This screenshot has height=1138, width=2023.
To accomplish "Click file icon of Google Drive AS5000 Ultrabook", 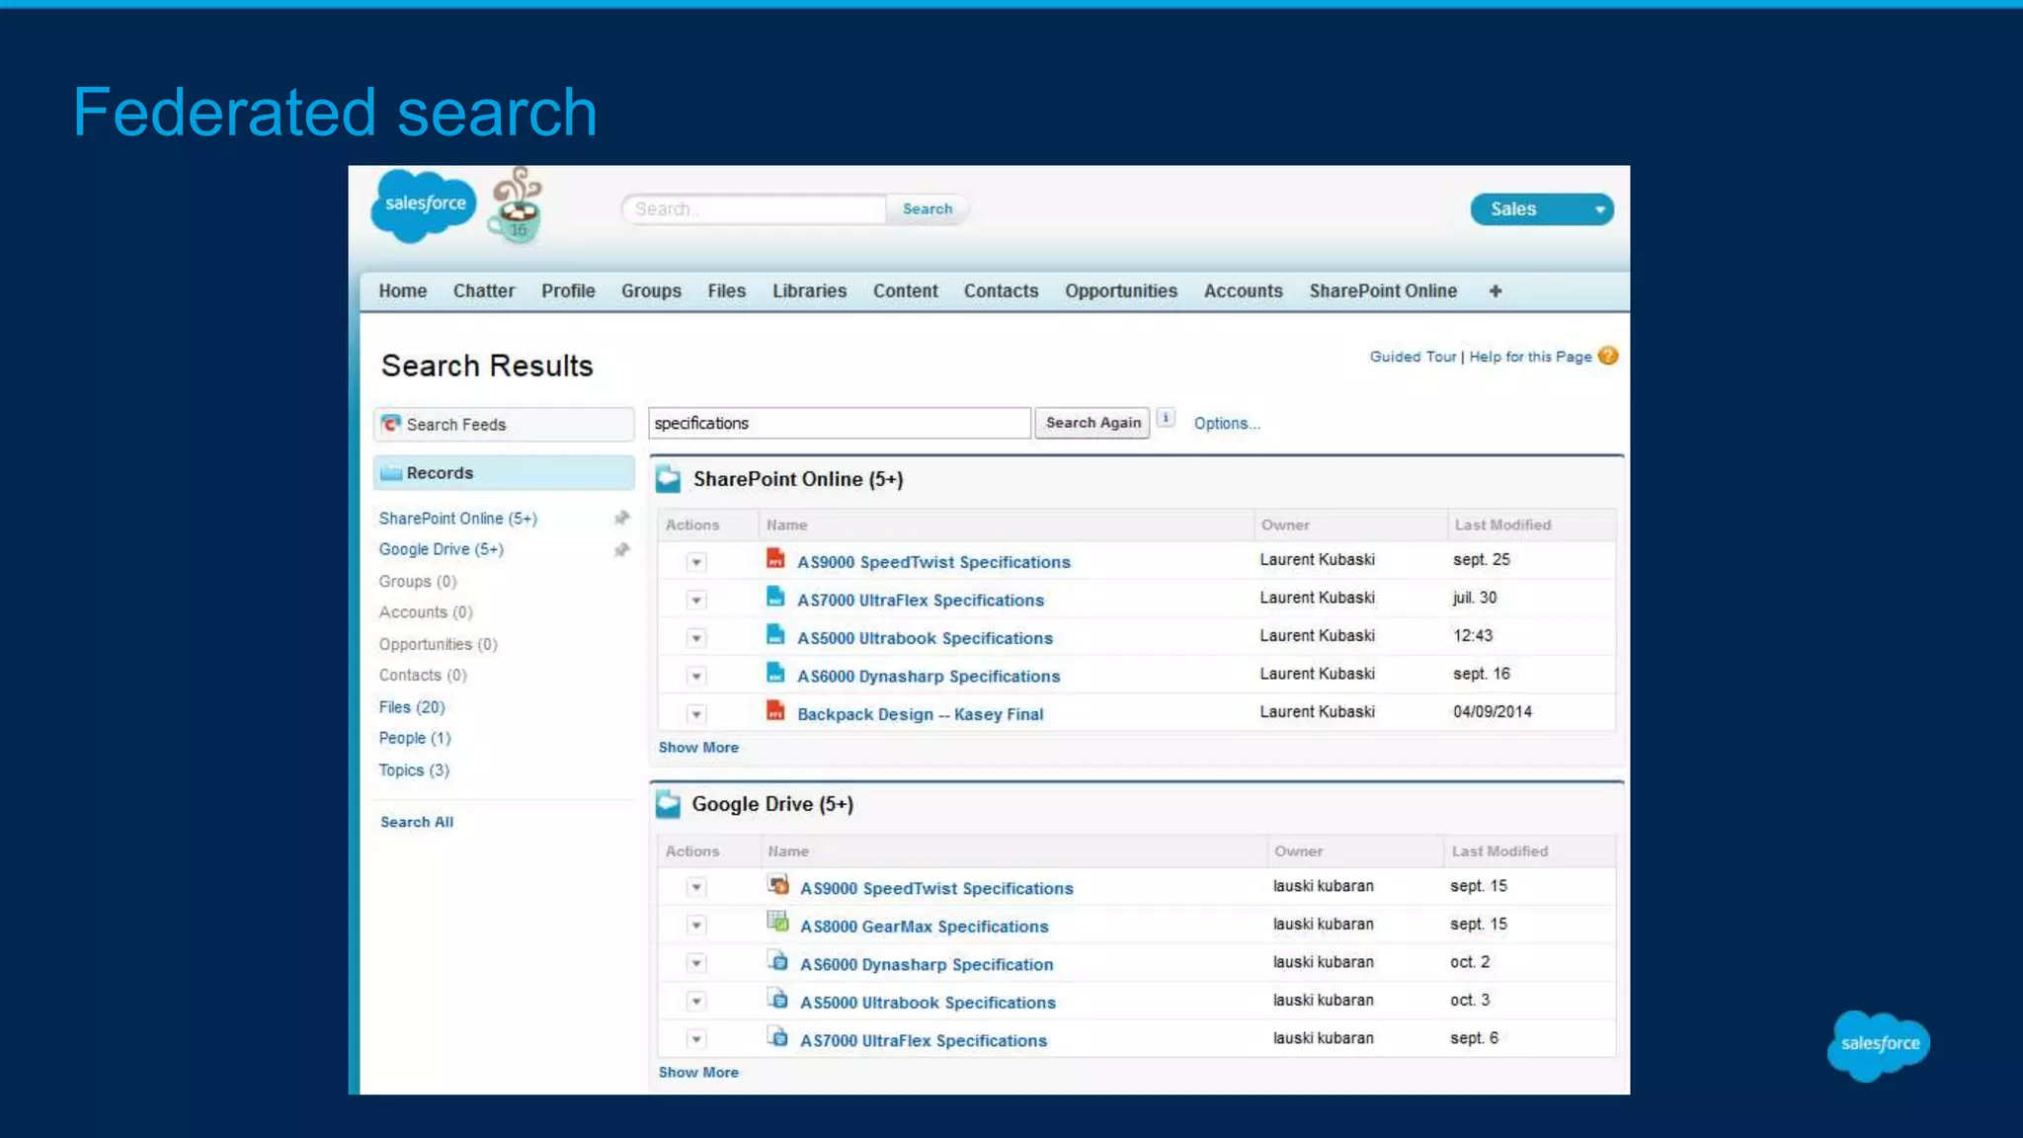I will coord(778,999).
